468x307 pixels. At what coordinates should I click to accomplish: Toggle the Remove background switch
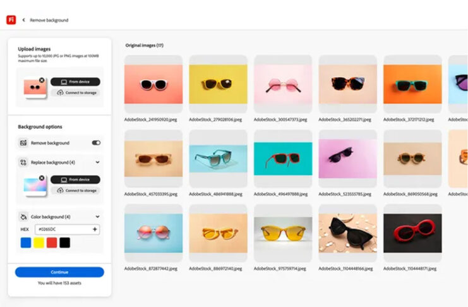pos(96,143)
